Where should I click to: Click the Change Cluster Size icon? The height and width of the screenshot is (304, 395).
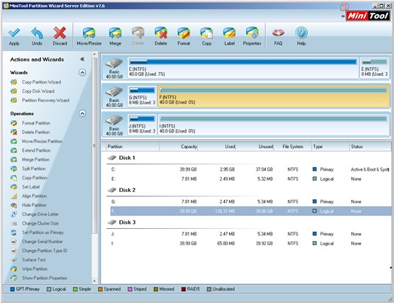click(14, 223)
